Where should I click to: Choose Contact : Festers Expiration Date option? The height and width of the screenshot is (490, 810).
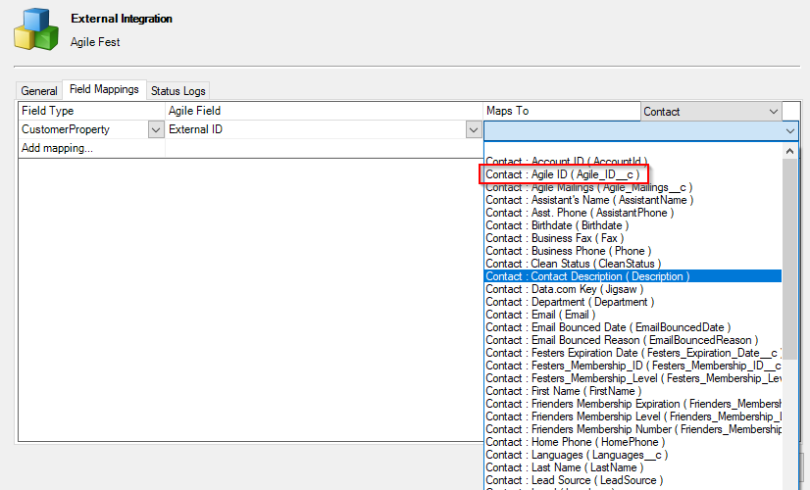click(x=633, y=353)
